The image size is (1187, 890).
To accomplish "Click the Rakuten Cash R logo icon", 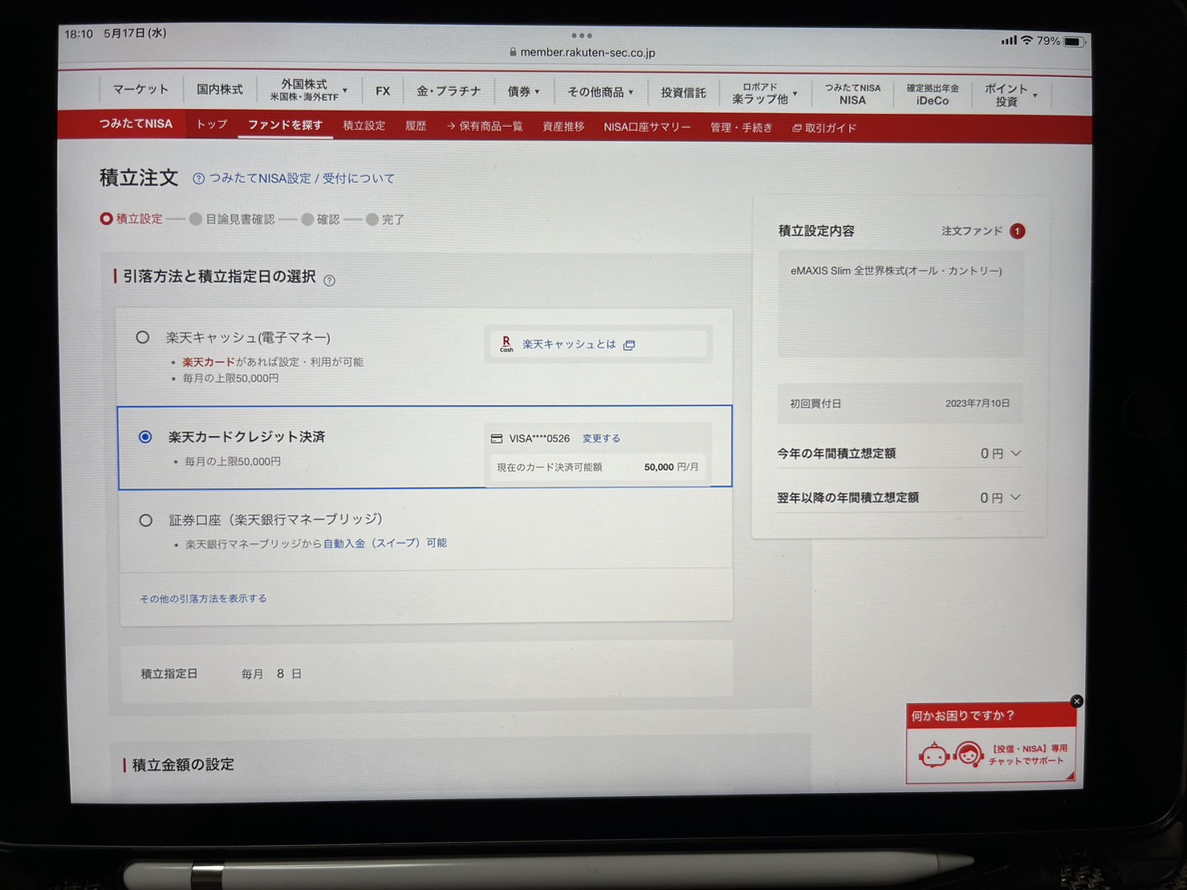I will (506, 344).
